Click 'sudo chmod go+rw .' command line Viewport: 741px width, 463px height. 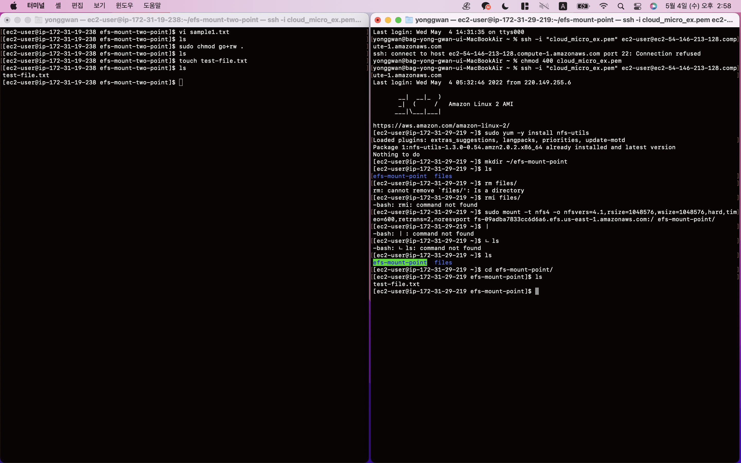pyautogui.click(x=211, y=46)
